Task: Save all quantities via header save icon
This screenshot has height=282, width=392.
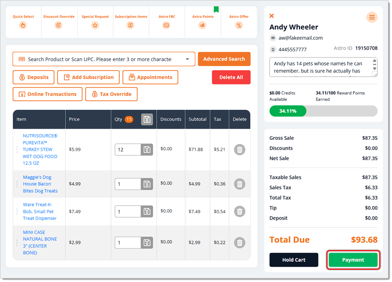Action: tap(147, 119)
